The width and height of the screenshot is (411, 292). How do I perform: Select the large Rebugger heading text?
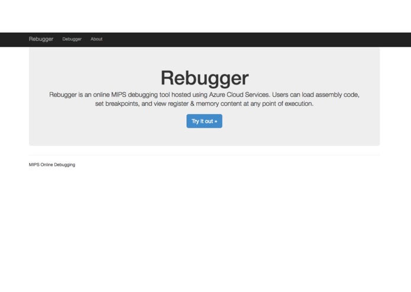pos(205,78)
